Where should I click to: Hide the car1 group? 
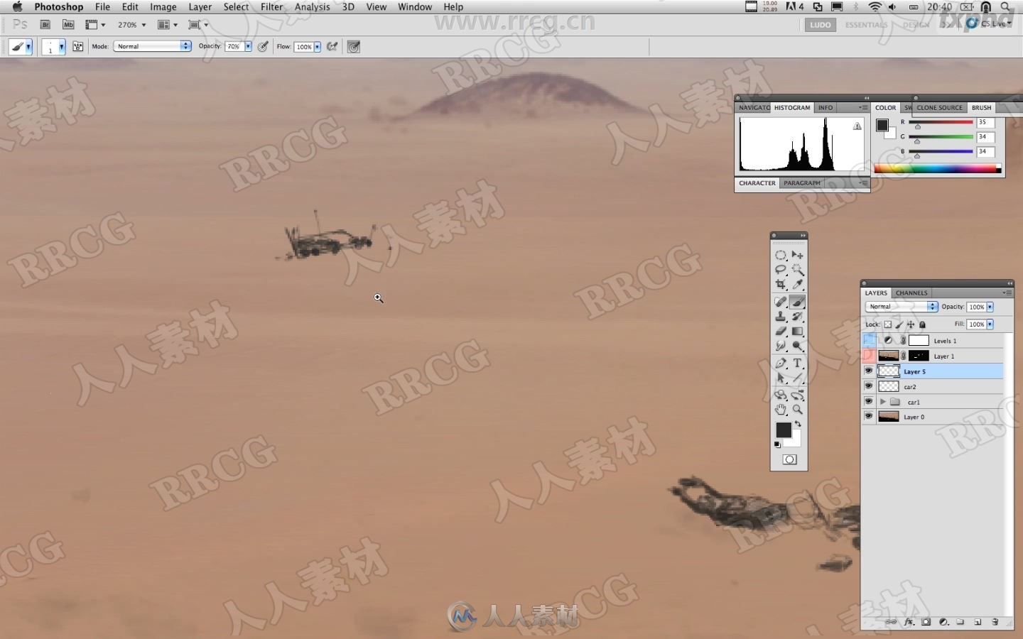click(x=869, y=402)
